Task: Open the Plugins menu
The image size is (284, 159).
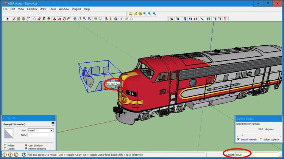Action: coord(76,9)
